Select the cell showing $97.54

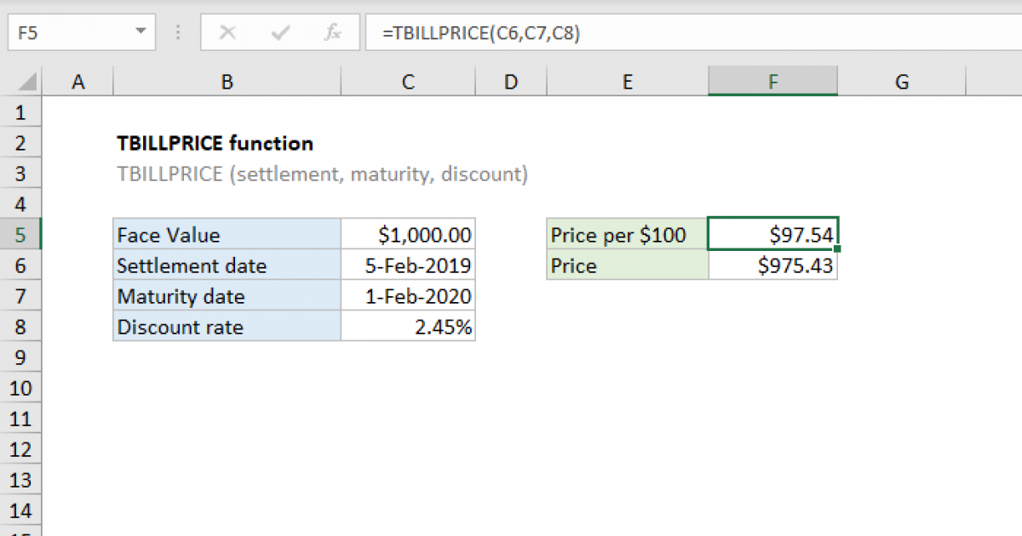pyautogui.click(x=772, y=234)
